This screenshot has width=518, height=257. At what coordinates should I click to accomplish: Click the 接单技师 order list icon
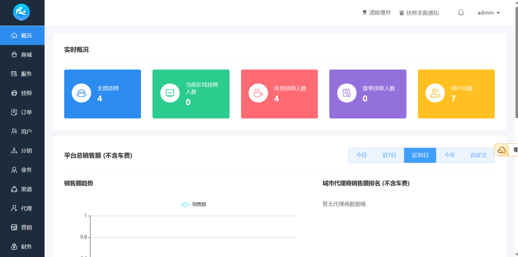point(347,93)
